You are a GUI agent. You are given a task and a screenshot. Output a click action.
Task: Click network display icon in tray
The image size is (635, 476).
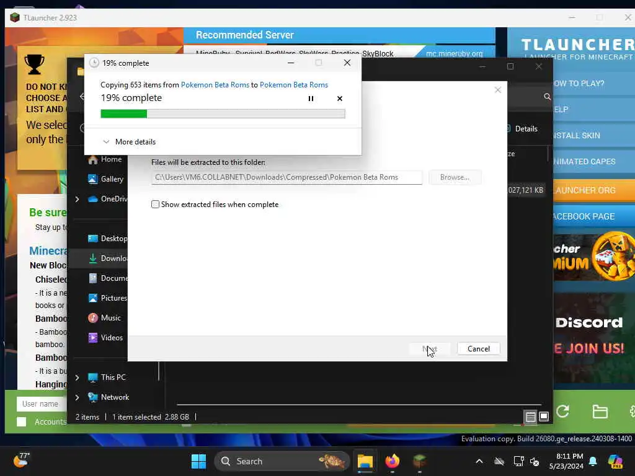point(518,461)
